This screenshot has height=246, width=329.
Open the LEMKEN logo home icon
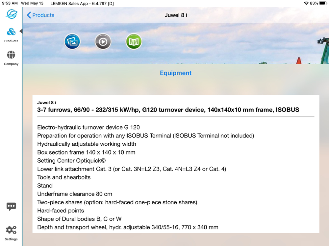click(x=11, y=14)
